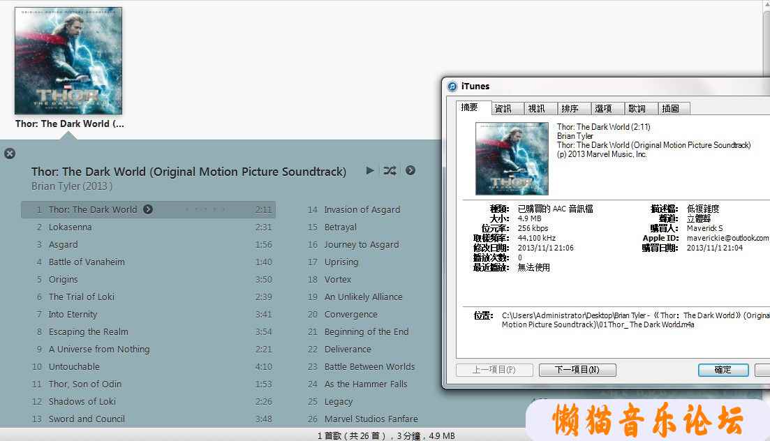Click the kind value 已購買的 AAC 音訊檔
The width and height of the screenshot is (770, 441).
(556, 209)
